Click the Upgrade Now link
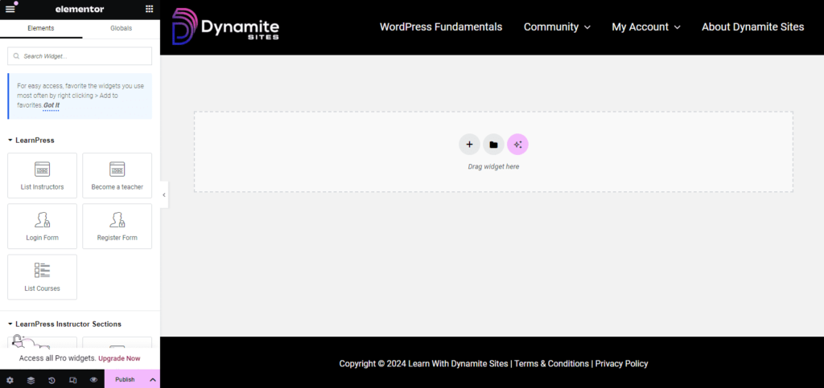The height and width of the screenshot is (388, 824). point(119,358)
